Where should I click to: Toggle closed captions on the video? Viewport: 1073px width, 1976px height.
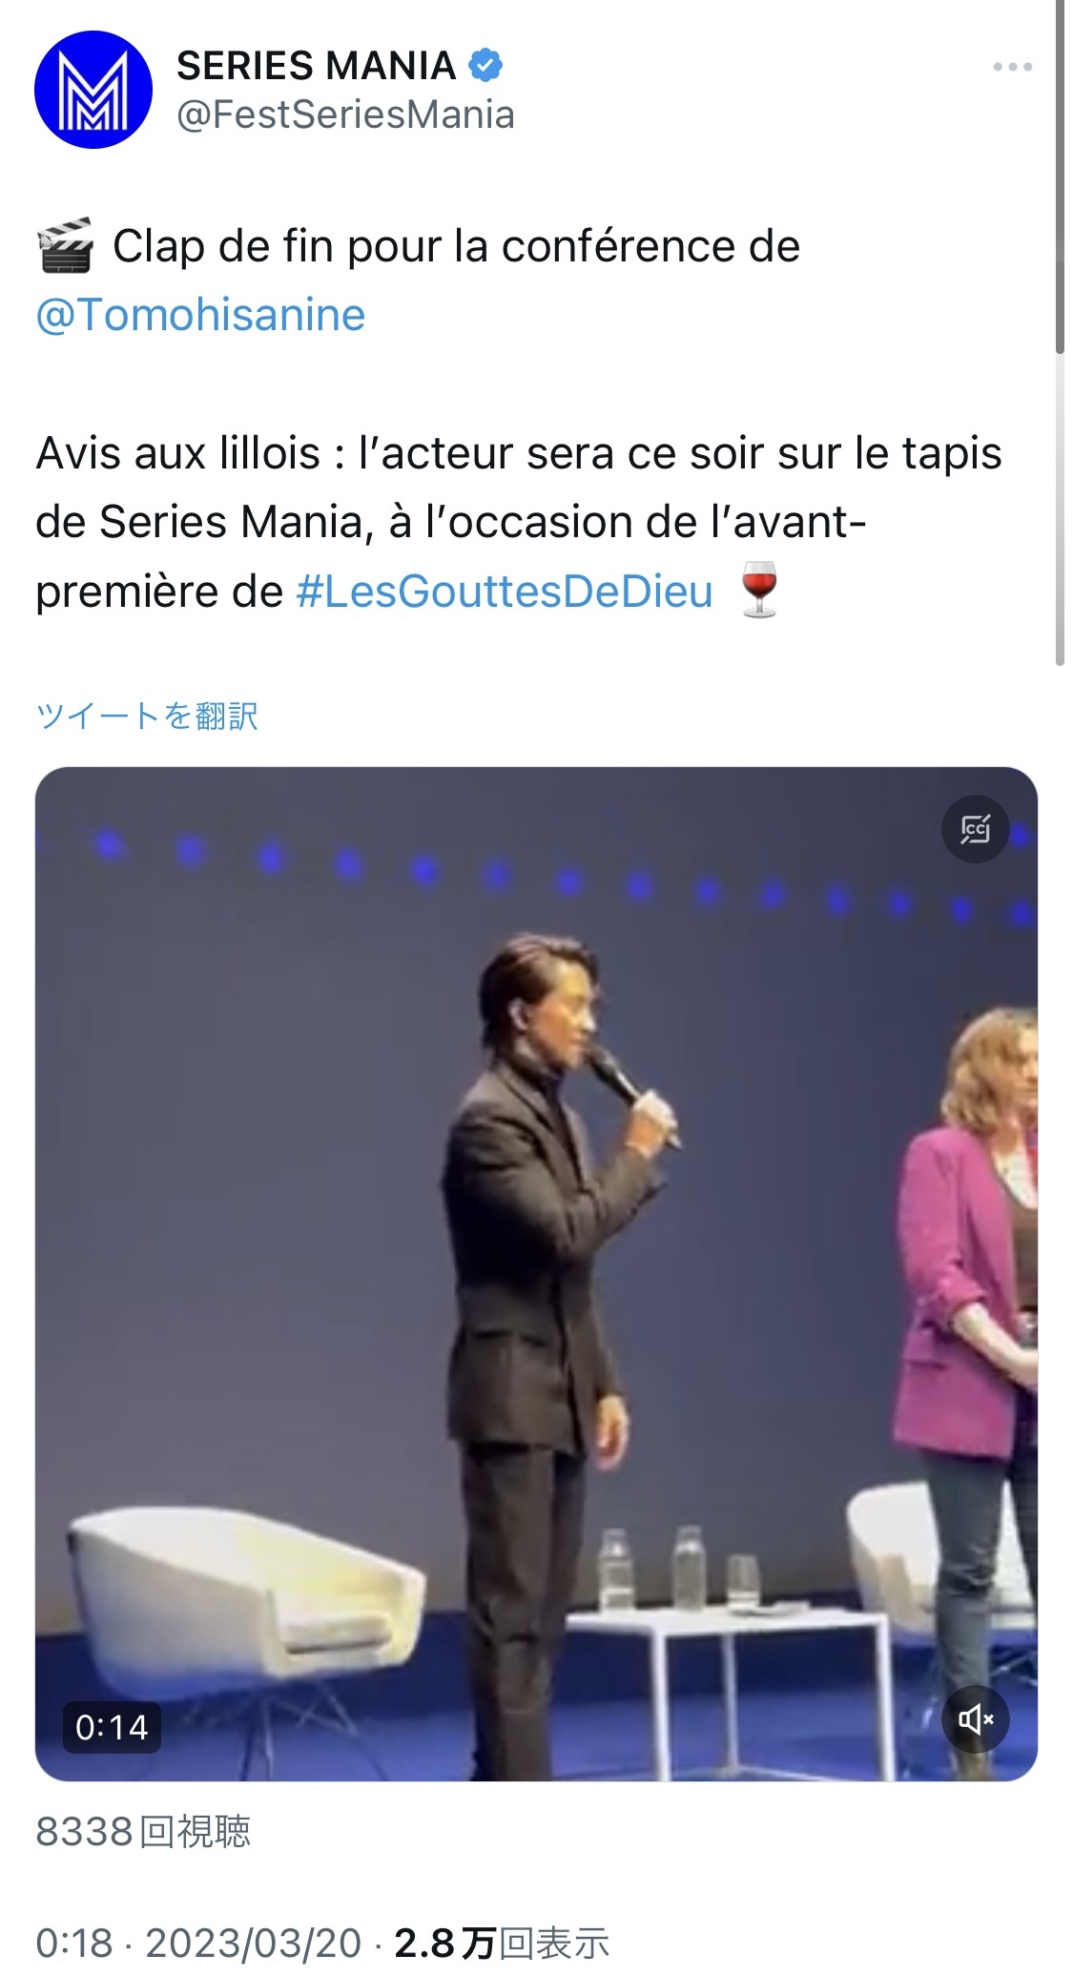975,829
